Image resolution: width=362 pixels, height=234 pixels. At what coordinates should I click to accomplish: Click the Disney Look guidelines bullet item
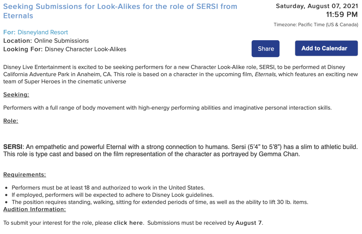113,195
